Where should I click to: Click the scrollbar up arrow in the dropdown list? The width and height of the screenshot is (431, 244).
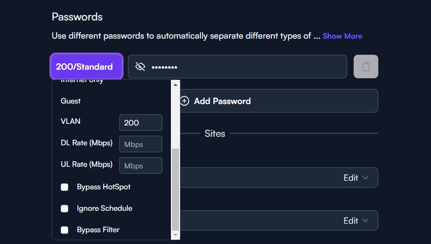(175, 84)
